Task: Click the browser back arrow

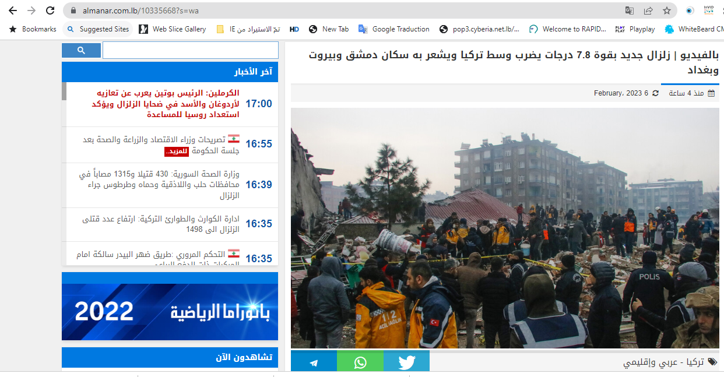Action: click(13, 10)
